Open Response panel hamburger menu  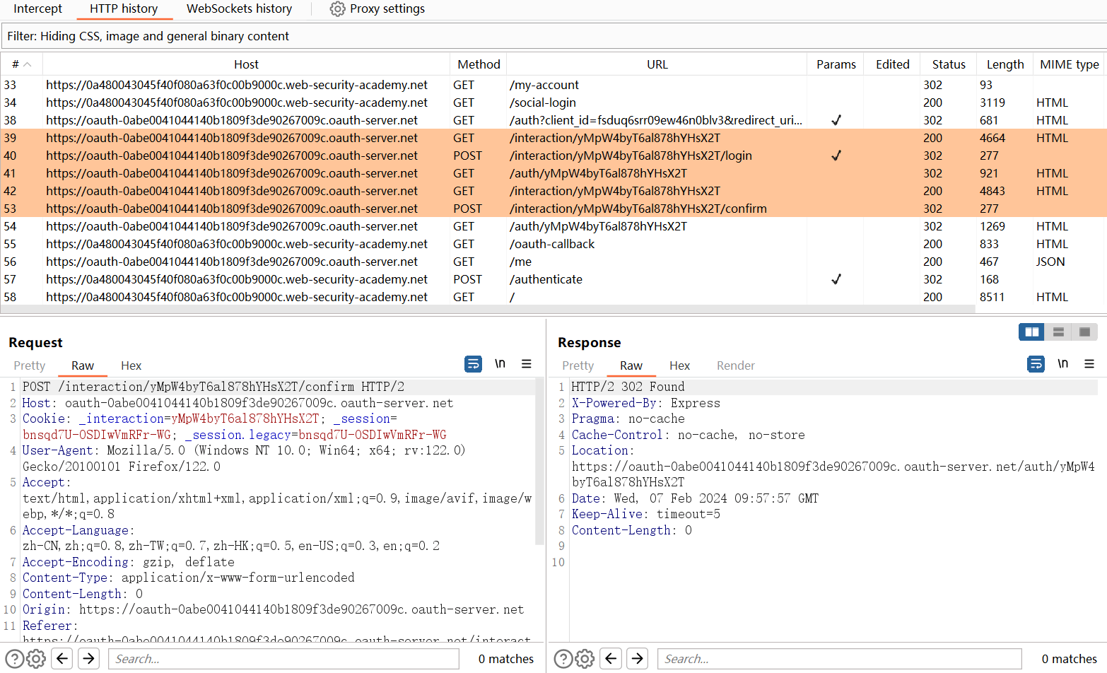pyautogui.click(x=1089, y=364)
